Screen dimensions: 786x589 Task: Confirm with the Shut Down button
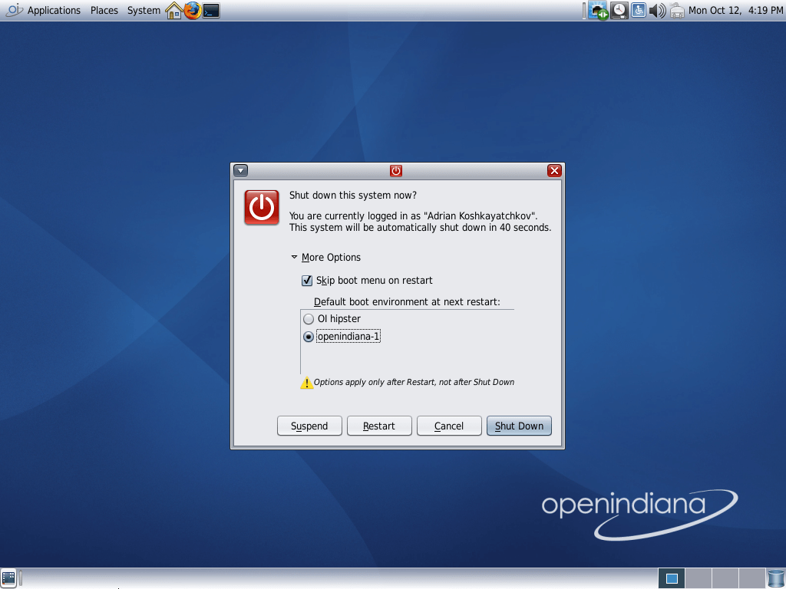pyautogui.click(x=519, y=426)
